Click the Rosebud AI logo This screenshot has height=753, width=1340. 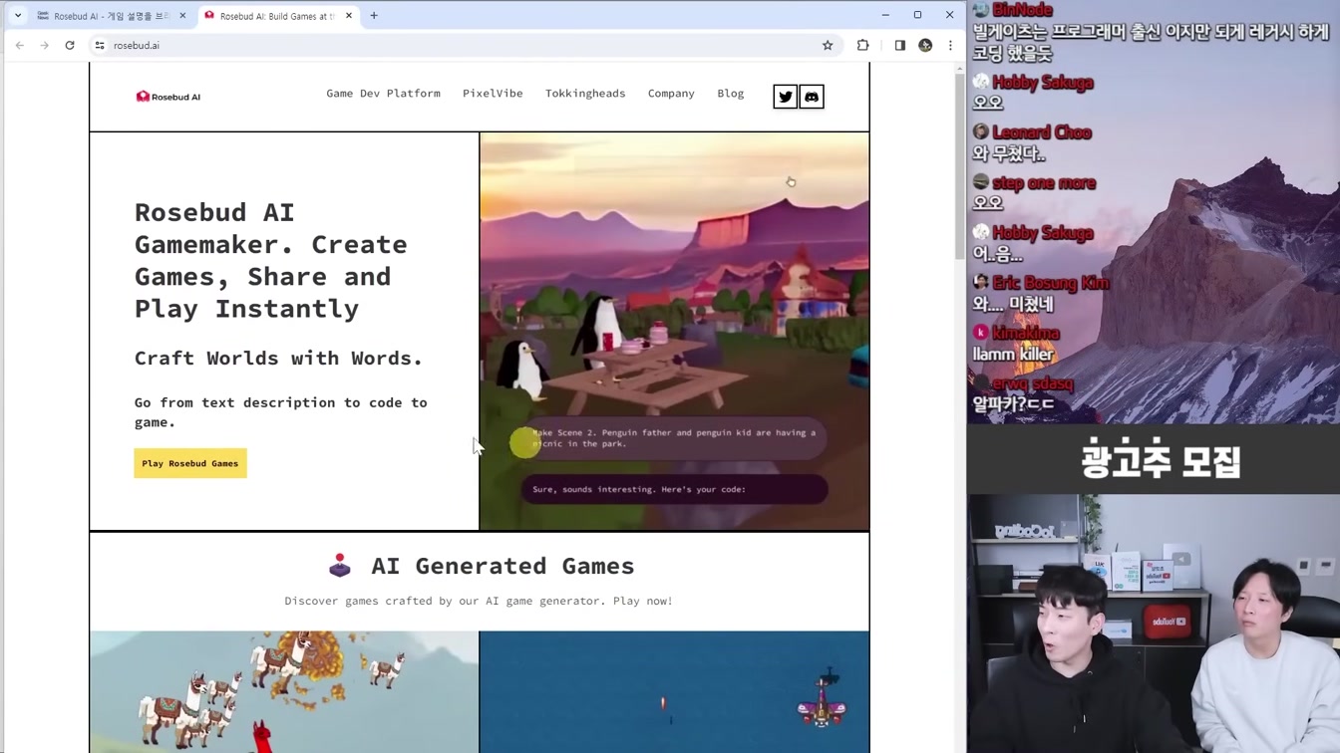(168, 97)
